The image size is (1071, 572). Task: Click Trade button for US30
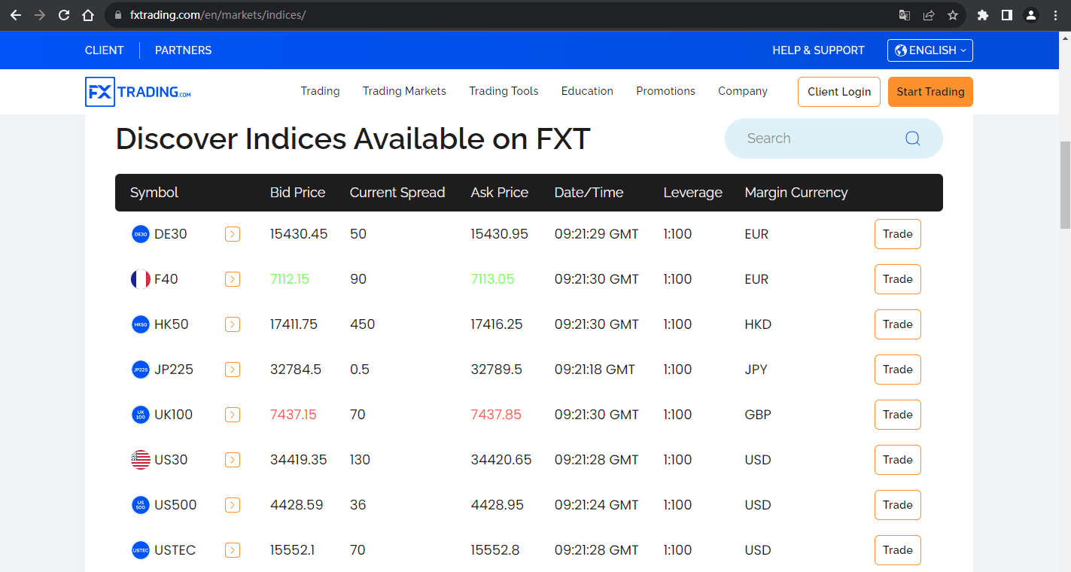[898, 460]
